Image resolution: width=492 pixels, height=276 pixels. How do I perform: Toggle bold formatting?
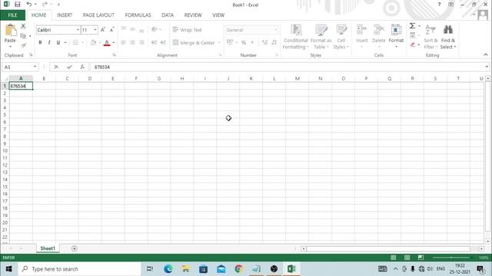pyautogui.click(x=40, y=42)
